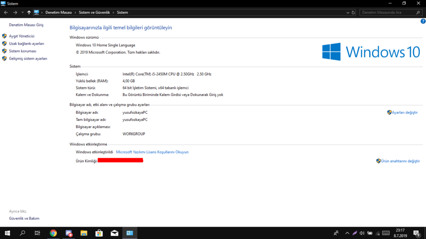Open the Windows Start menu
This screenshot has height=239, width=426.
click(x=7, y=233)
